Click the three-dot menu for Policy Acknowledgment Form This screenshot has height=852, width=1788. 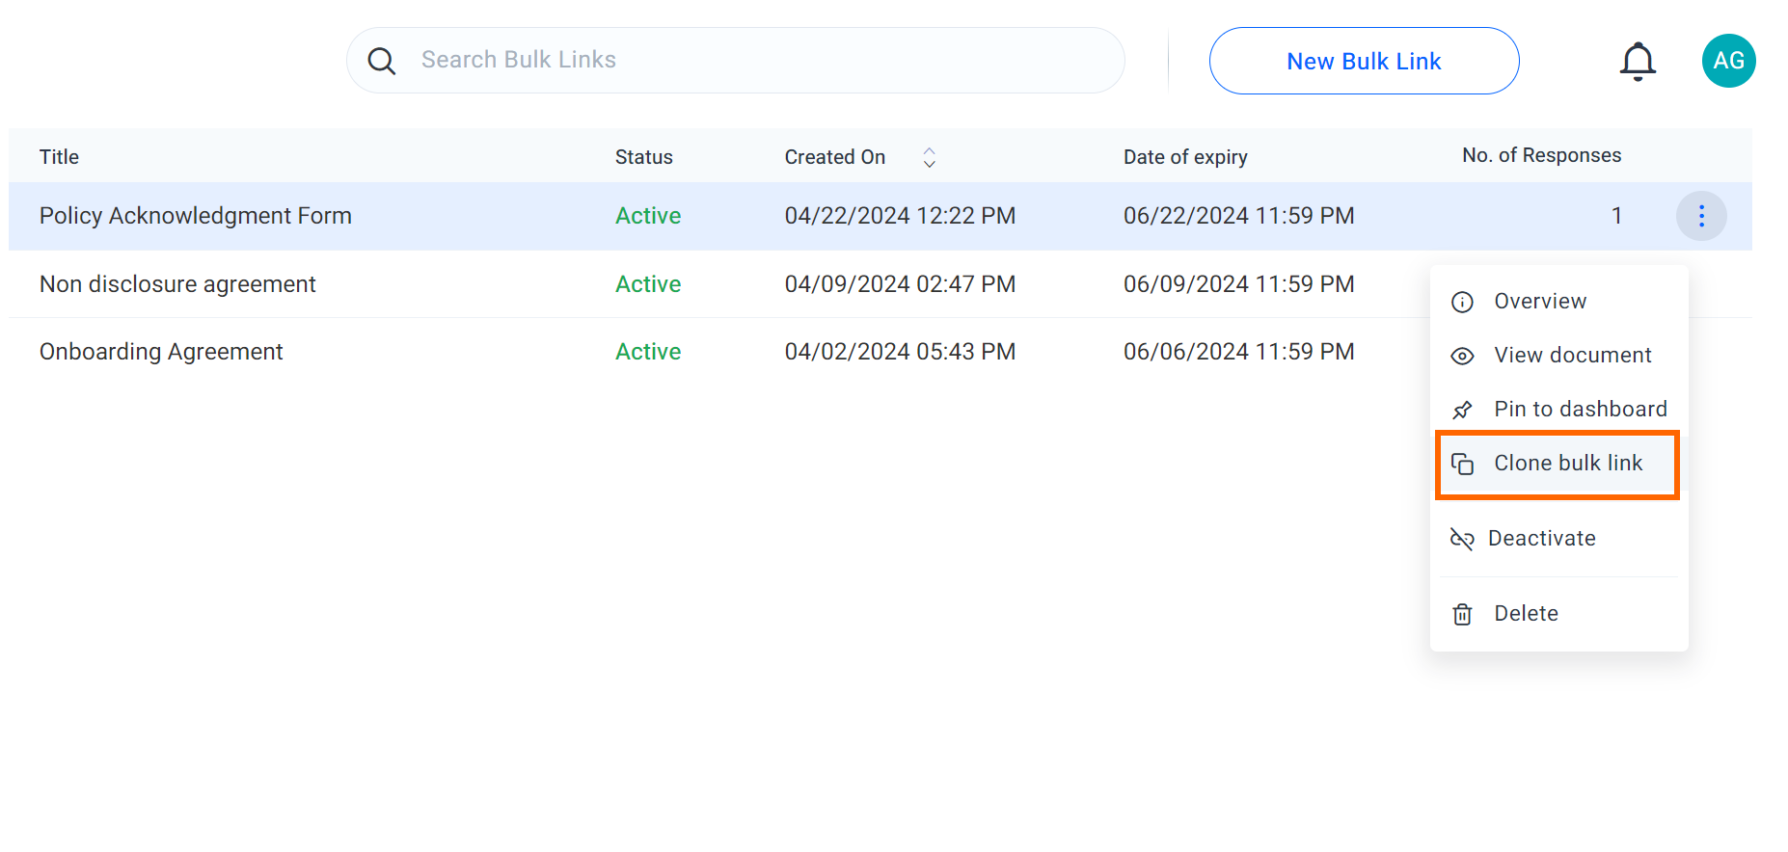(x=1701, y=216)
